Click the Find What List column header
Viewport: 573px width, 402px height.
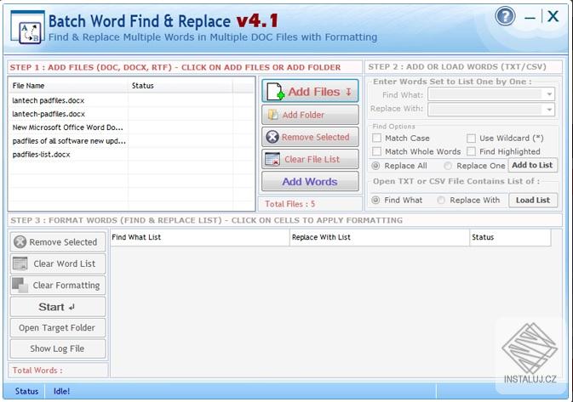coord(200,237)
